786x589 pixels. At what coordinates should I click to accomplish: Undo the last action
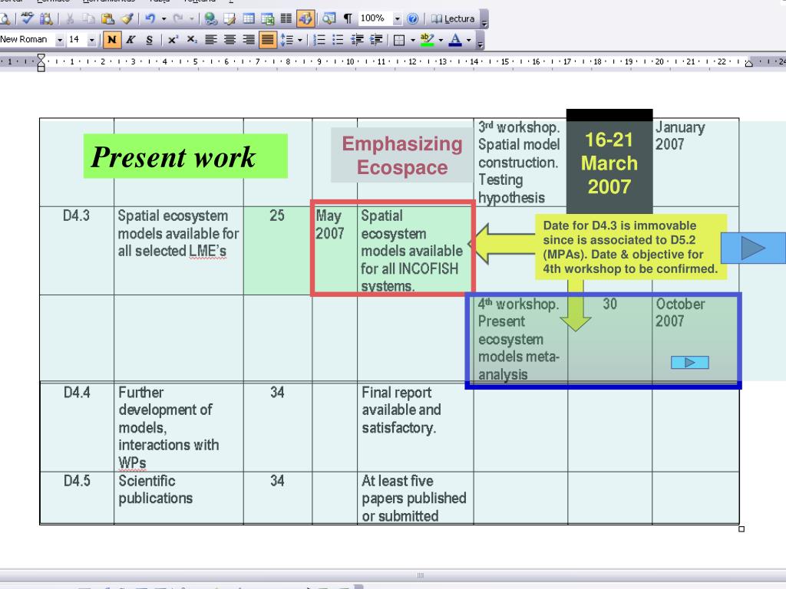point(150,19)
